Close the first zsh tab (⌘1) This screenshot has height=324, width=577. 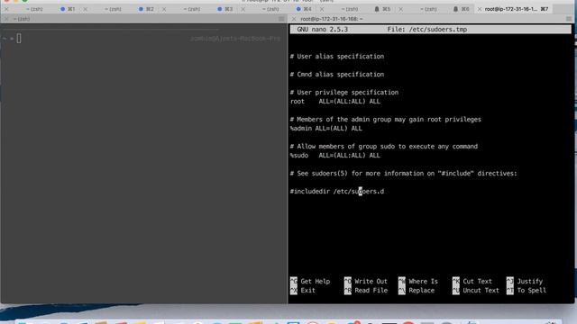[6, 9]
